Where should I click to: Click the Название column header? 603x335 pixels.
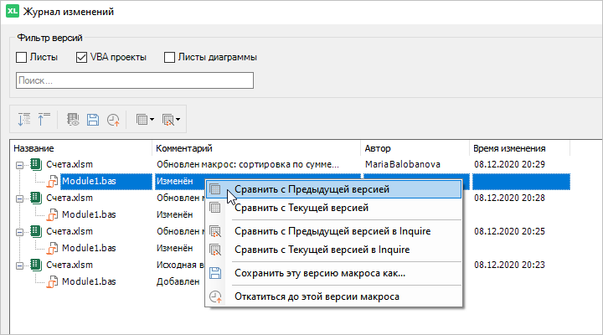(80, 148)
